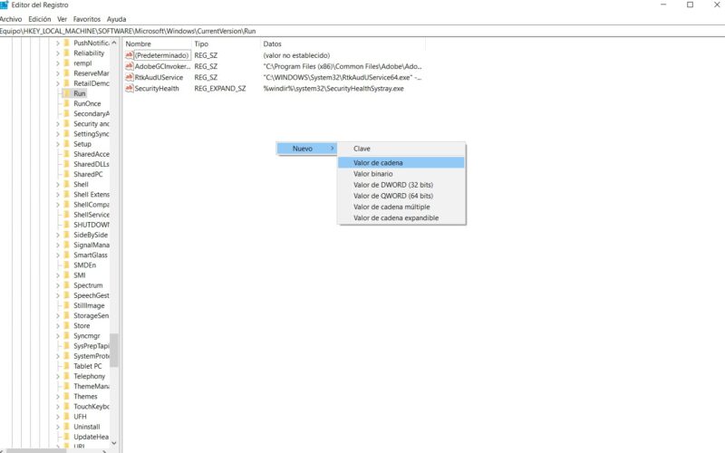
Task: Pick Valor de cadena expandible
Action: pyautogui.click(x=401, y=217)
